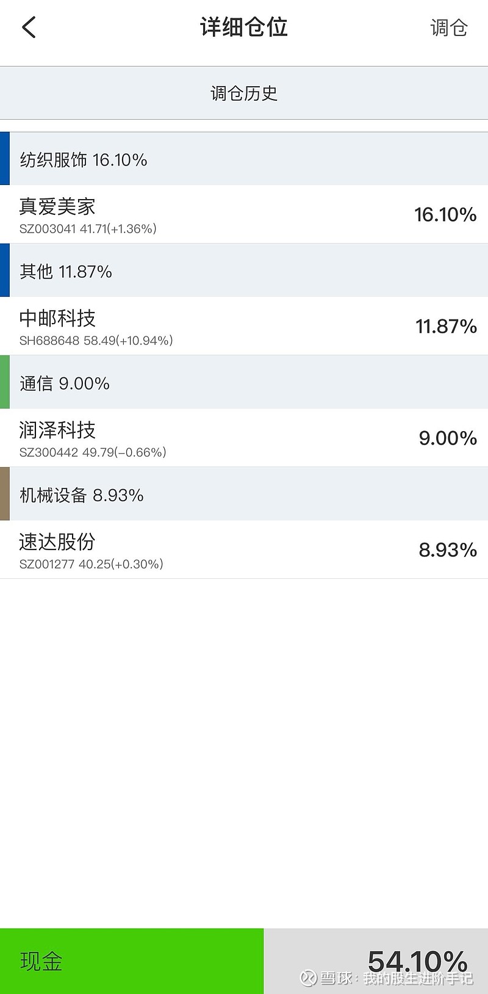The width and height of the screenshot is (488, 994).
Task: Tap the back arrow icon
Action: (29, 27)
